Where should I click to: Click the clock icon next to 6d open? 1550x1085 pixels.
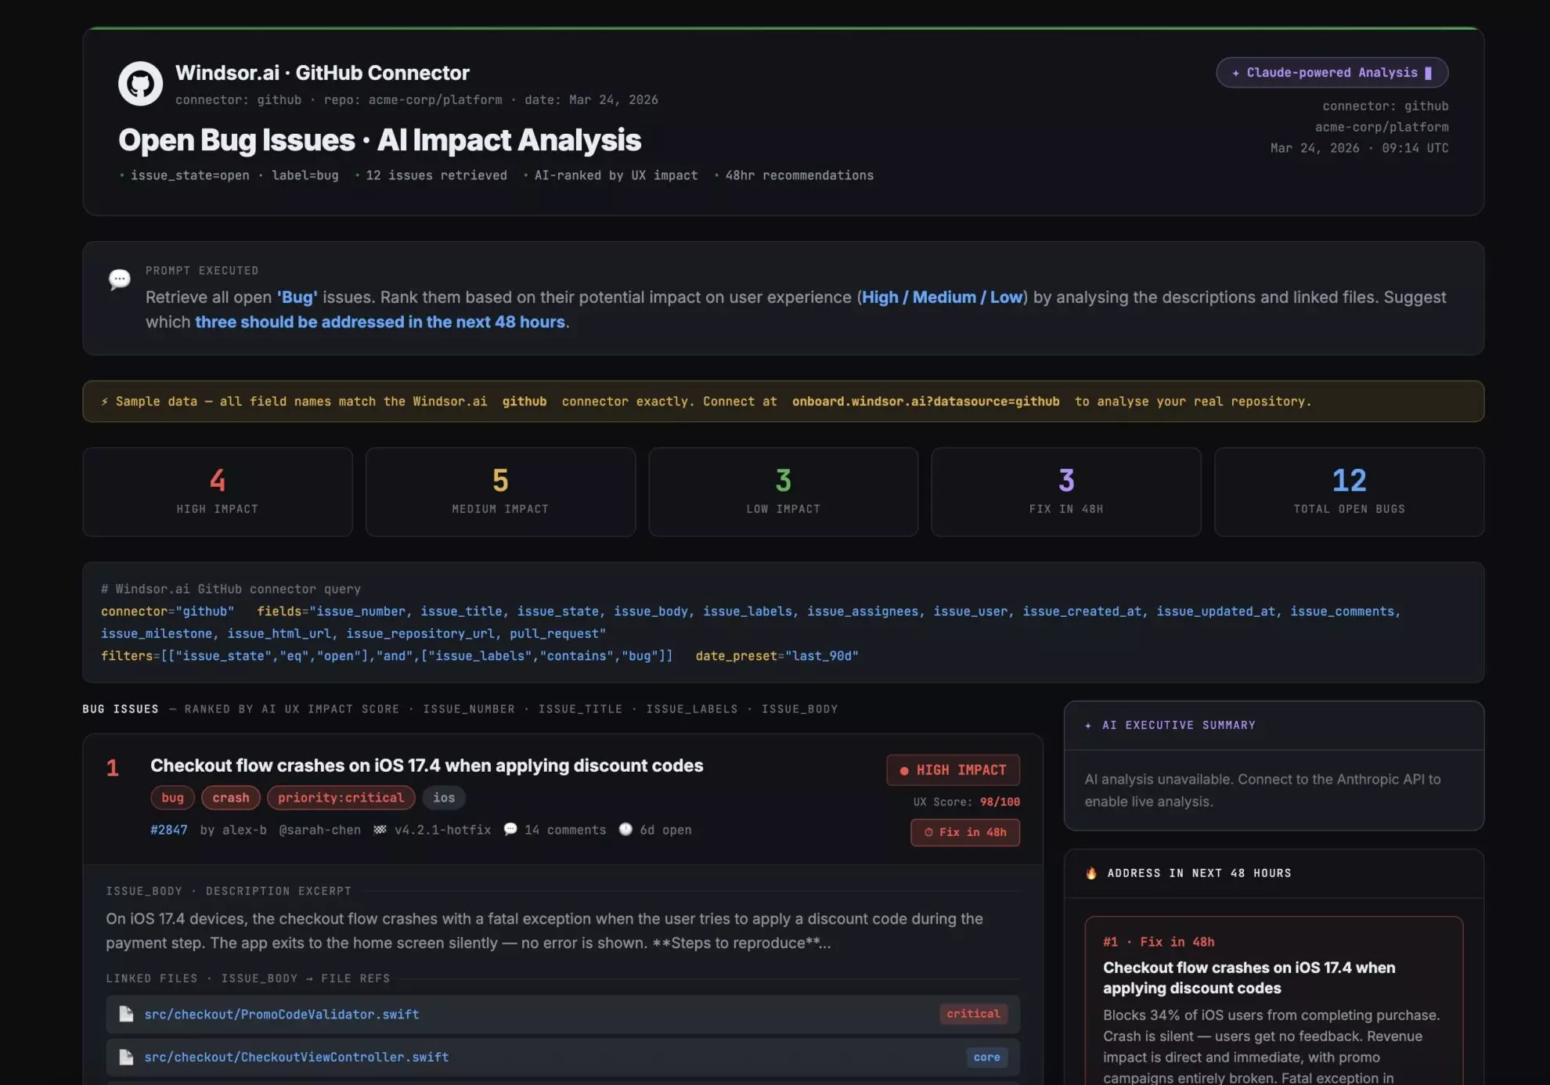click(625, 829)
